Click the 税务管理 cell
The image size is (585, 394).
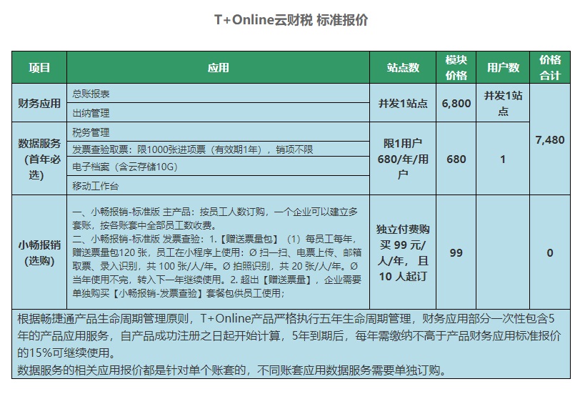pos(219,132)
